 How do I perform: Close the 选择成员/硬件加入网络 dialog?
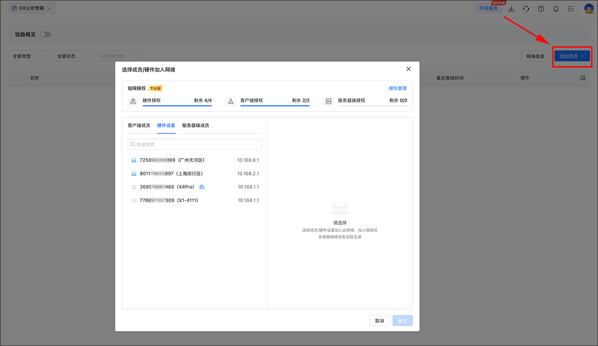click(409, 69)
